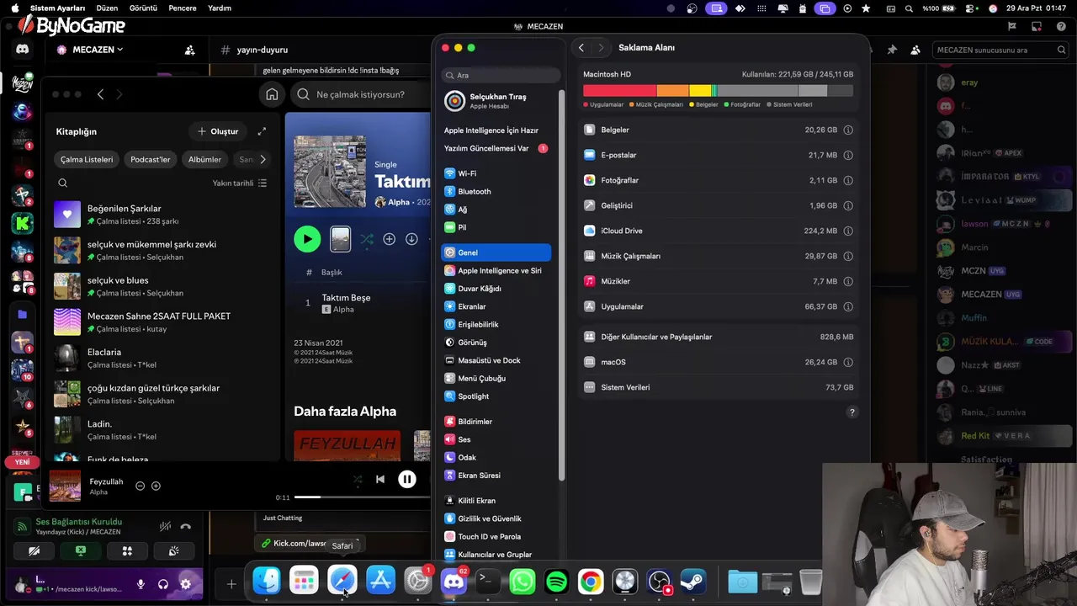Toggle Discord member list icon
The width and height of the screenshot is (1077, 606).
(x=915, y=50)
